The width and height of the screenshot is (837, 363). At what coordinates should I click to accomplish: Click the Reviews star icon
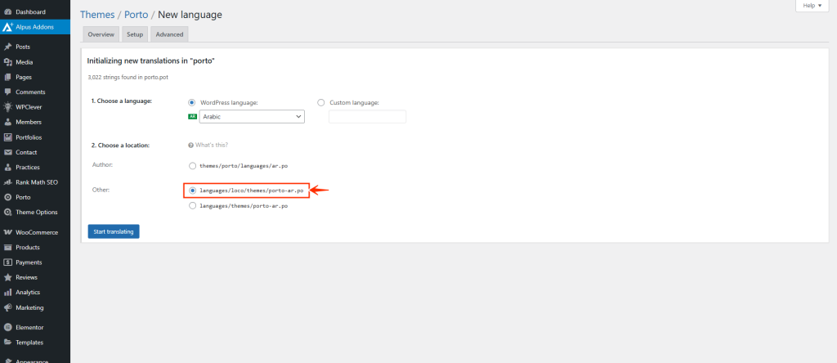tap(7, 277)
